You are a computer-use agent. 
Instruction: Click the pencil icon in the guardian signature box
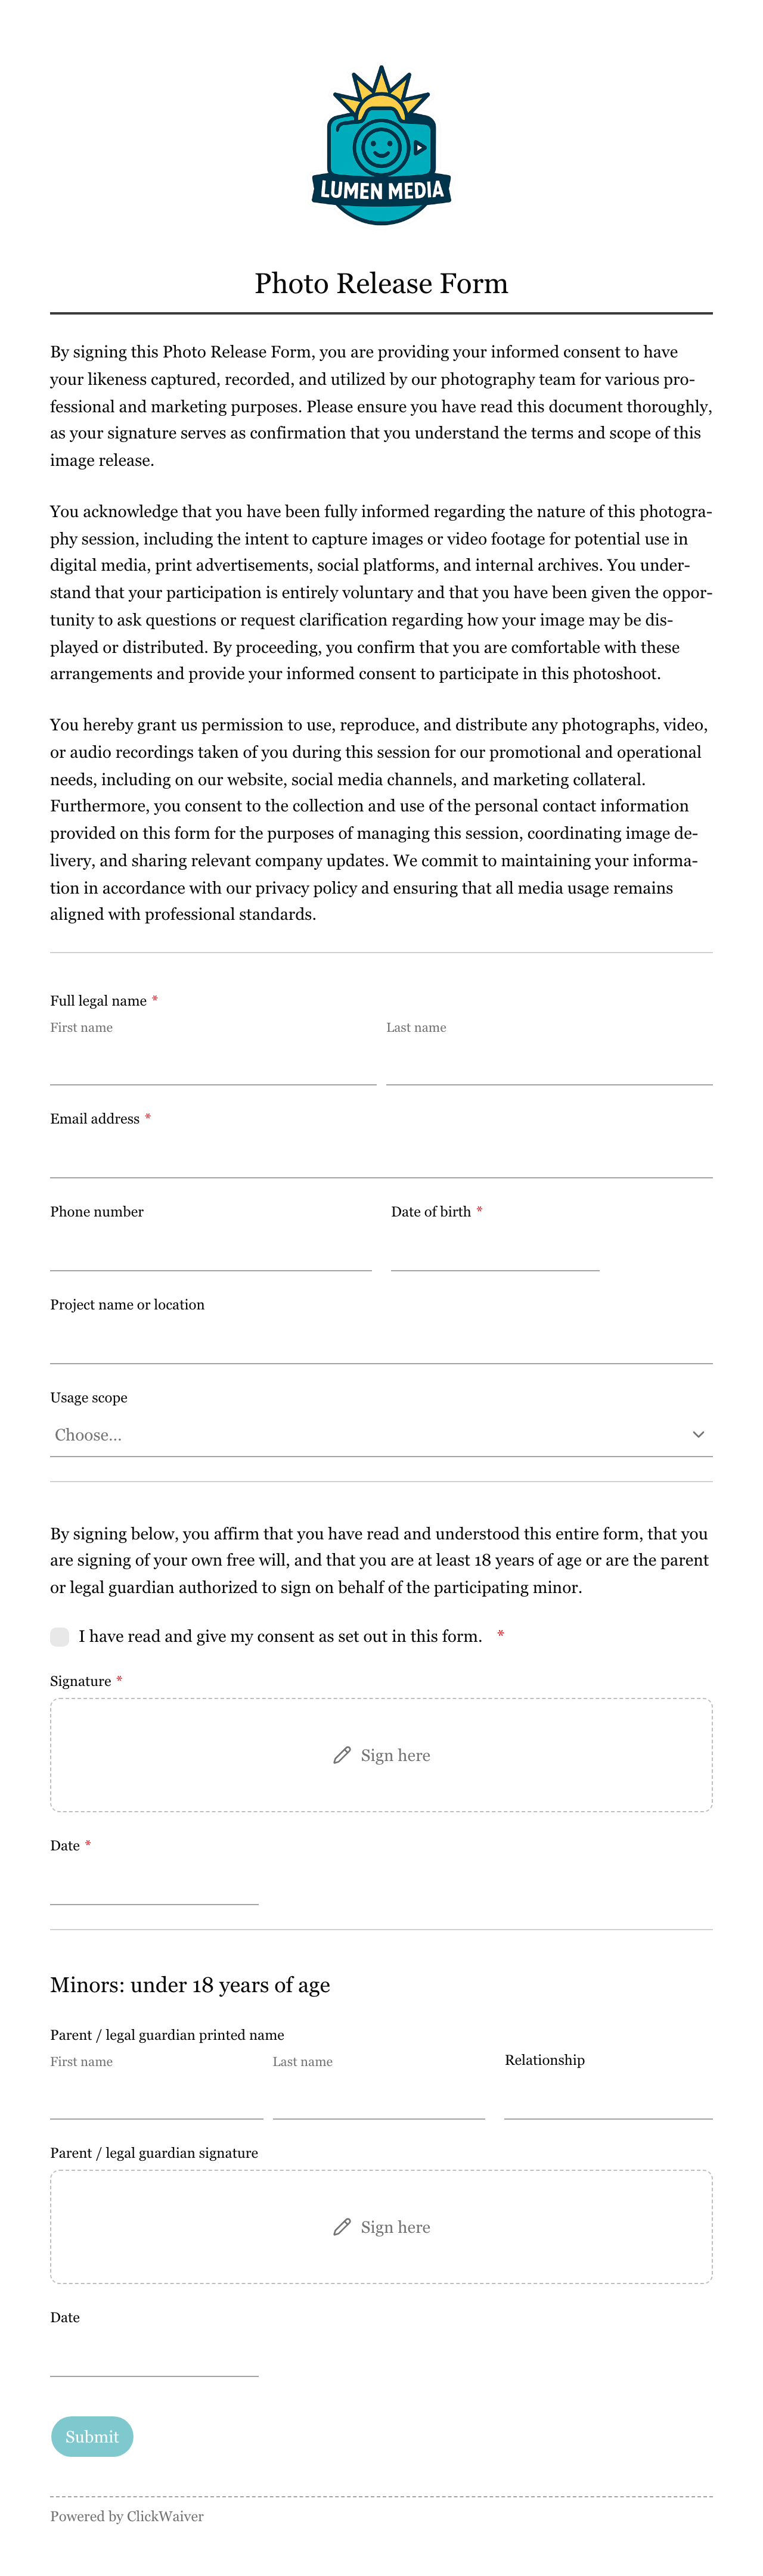342,2227
